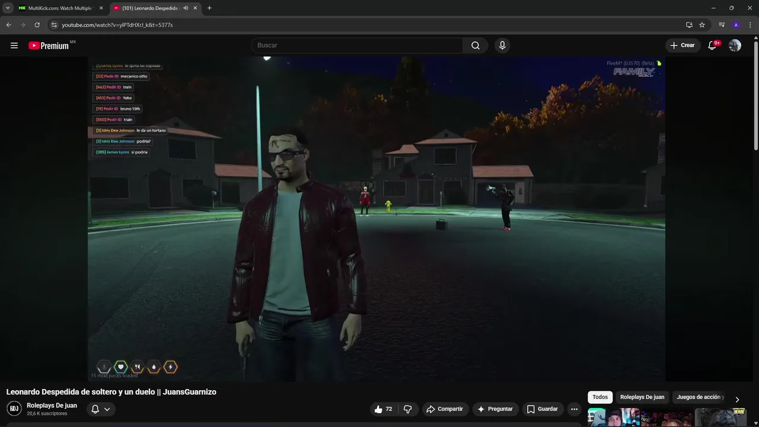Click the 20,6 K suscriptores text
This screenshot has width=759, height=427.
coord(47,413)
